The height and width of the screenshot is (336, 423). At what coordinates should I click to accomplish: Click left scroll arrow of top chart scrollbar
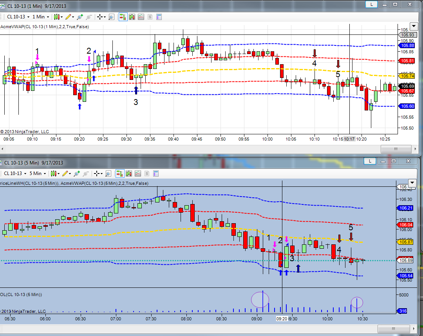coord(2,149)
